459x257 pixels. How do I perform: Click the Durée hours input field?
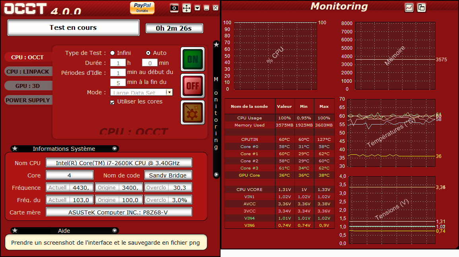(x=118, y=63)
